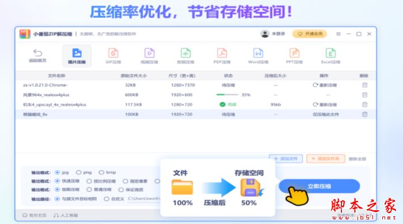The height and width of the screenshot is (224, 403).
Task: Delete the 100KB 1920×720 row with trash icon
Action: 364,114
